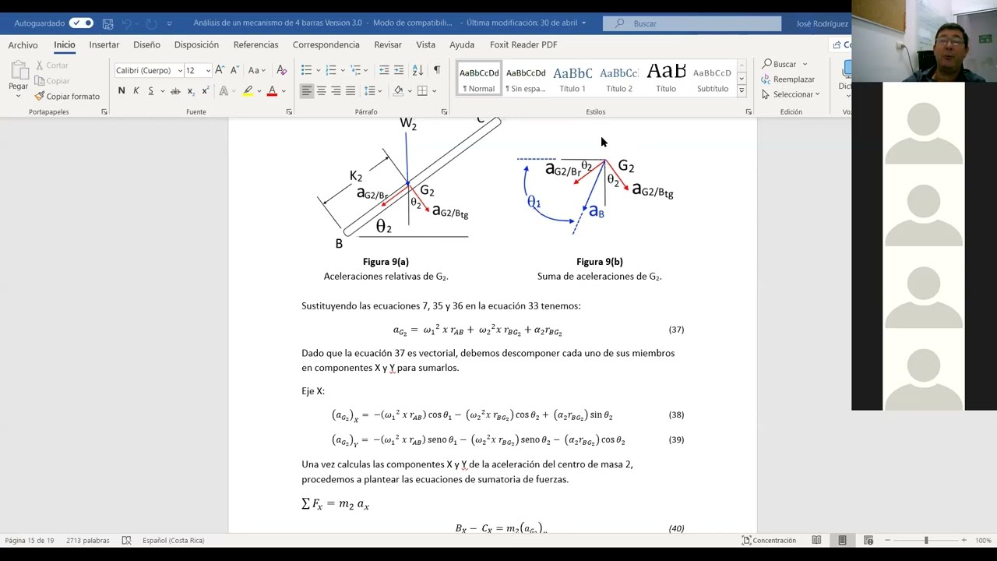This screenshot has height=561, width=997.
Task: Expand the underline style dropdown
Action: (162, 91)
